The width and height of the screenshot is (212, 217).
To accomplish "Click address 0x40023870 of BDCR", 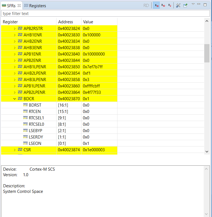I will pyautogui.click(x=69, y=99).
